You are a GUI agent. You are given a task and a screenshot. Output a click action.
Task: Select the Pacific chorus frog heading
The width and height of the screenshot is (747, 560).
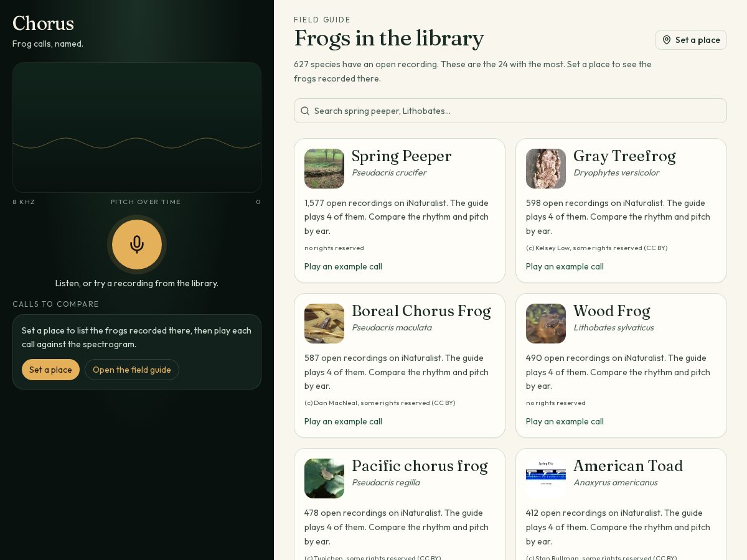pos(420,466)
